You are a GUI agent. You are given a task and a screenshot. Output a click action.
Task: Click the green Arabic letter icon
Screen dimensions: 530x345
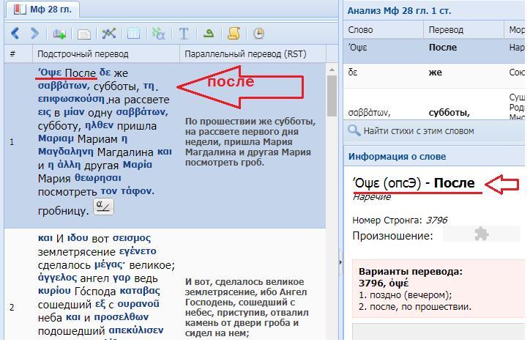coord(209,34)
